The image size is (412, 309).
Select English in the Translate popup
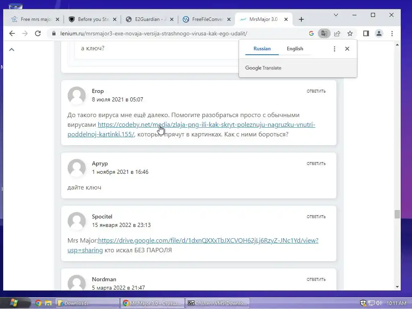295,49
